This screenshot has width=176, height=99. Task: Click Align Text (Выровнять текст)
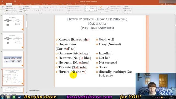click(73, 9)
